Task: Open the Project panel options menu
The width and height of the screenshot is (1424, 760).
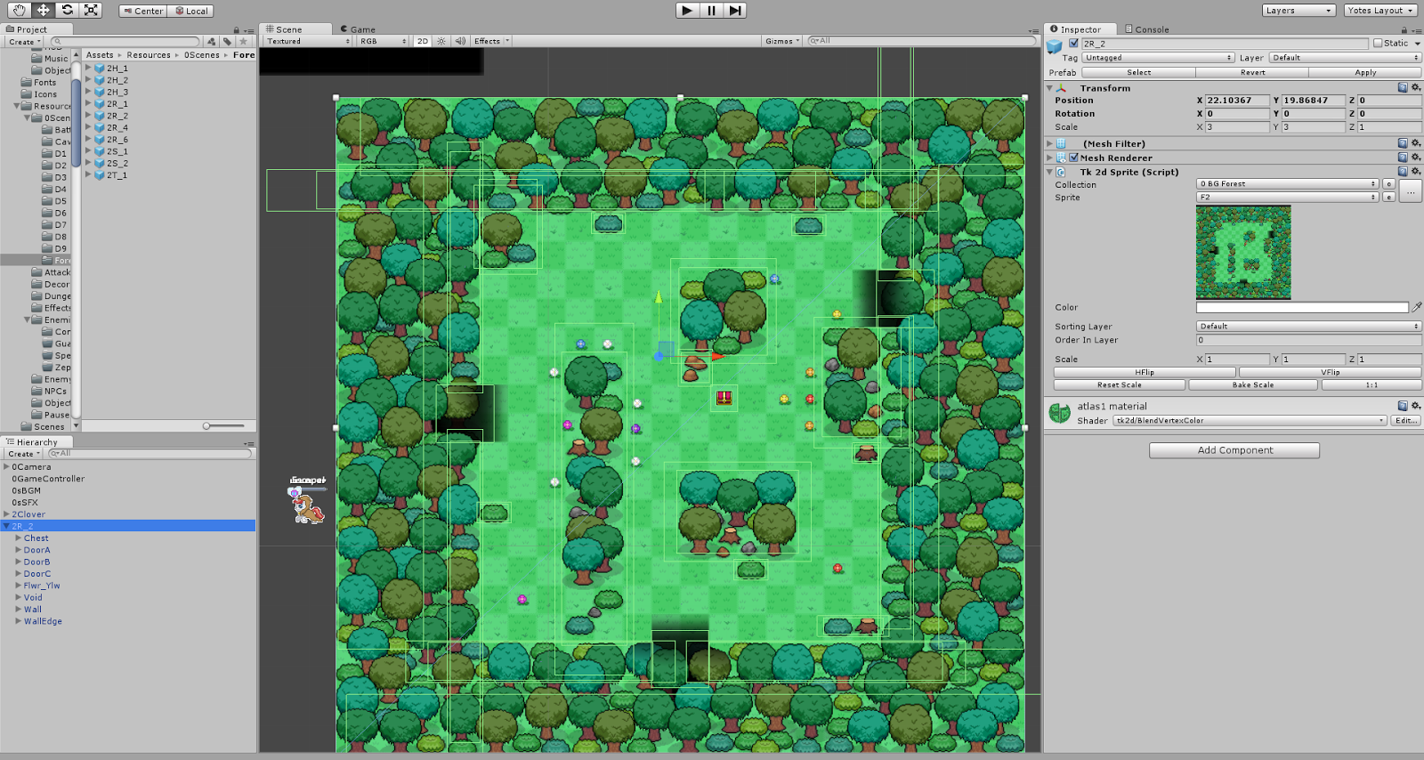Action: [x=249, y=29]
